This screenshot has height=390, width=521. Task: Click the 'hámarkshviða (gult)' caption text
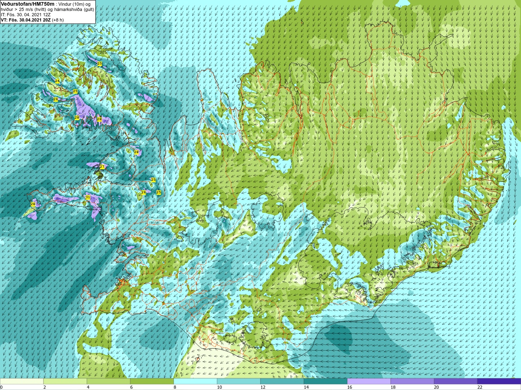74,9
